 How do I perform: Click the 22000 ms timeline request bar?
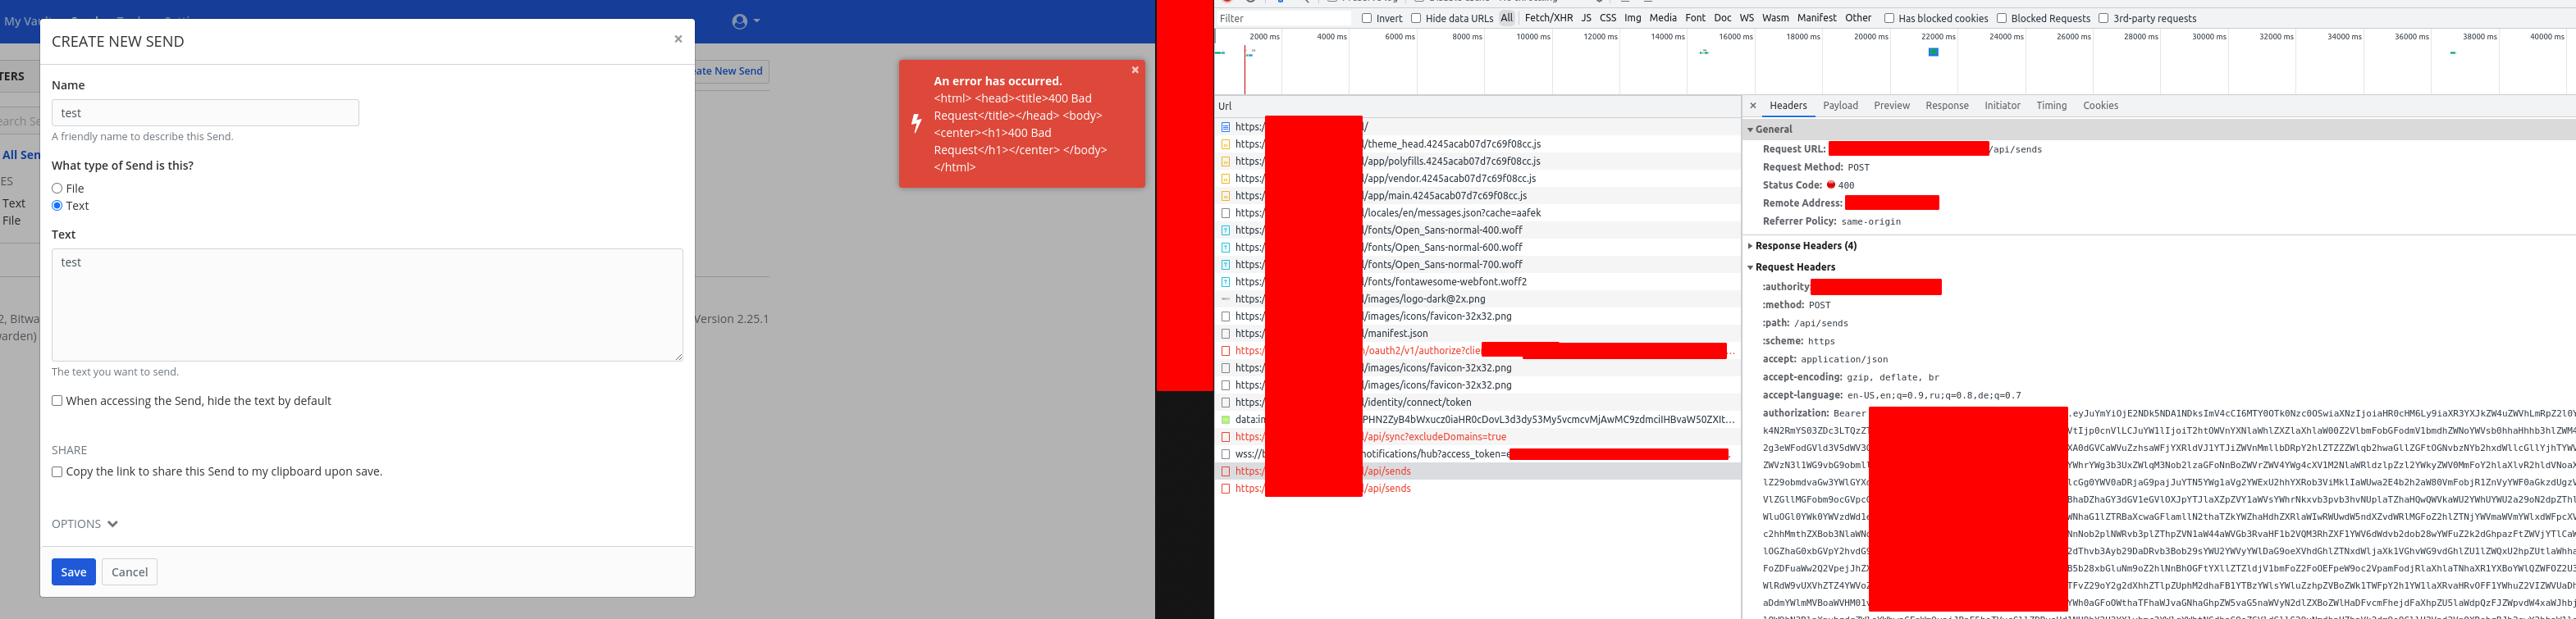[1933, 52]
